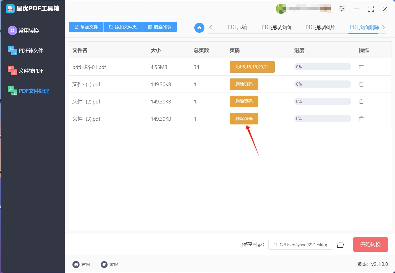Click the 文件名 column header
Image resolution: width=395 pixels, height=273 pixels.
pyautogui.click(x=80, y=50)
